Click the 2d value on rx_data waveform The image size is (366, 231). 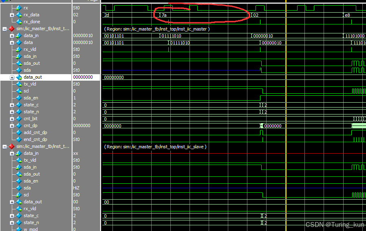click(x=107, y=15)
